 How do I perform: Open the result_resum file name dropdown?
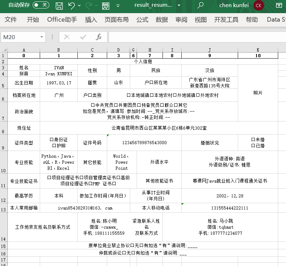(179, 5)
